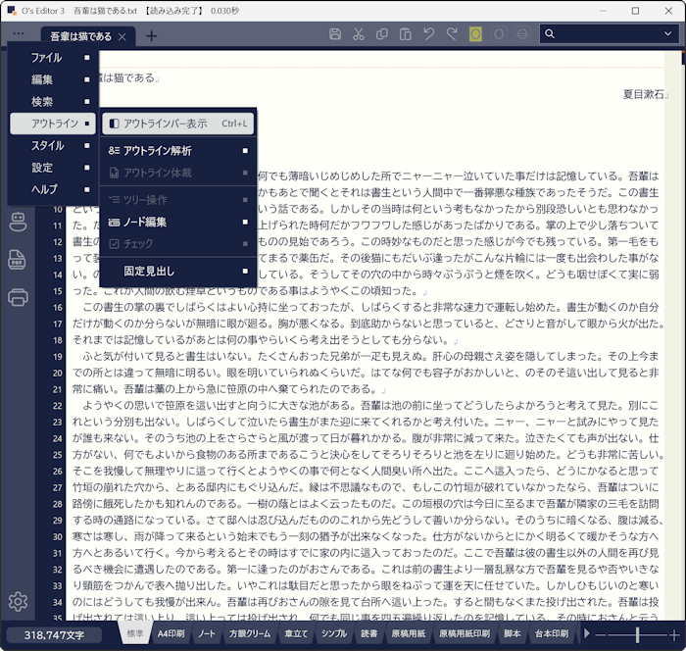Toggle the yellow highlighted toolbar button
Screen dimensions: 686x651
tap(475, 34)
